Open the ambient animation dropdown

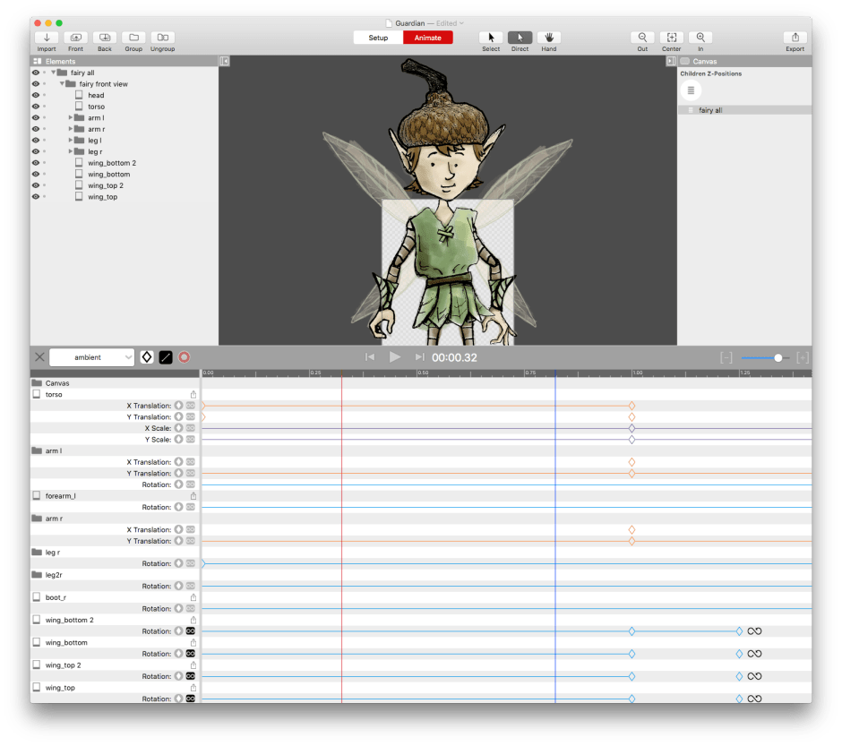pos(91,357)
